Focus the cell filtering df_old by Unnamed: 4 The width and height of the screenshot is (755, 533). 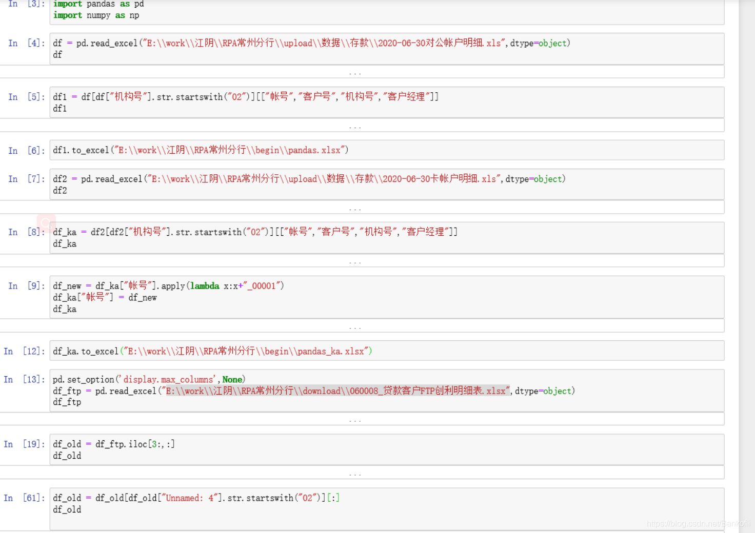pyautogui.click(x=387, y=509)
